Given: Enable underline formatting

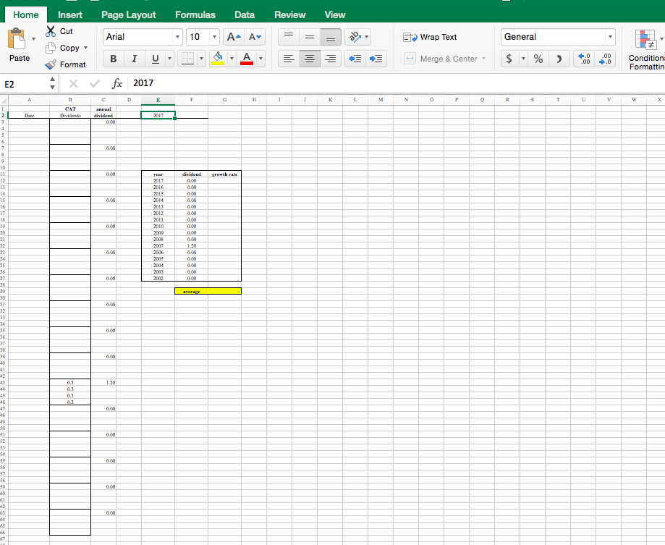Looking at the screenshot, I should [x=154, y=59].
